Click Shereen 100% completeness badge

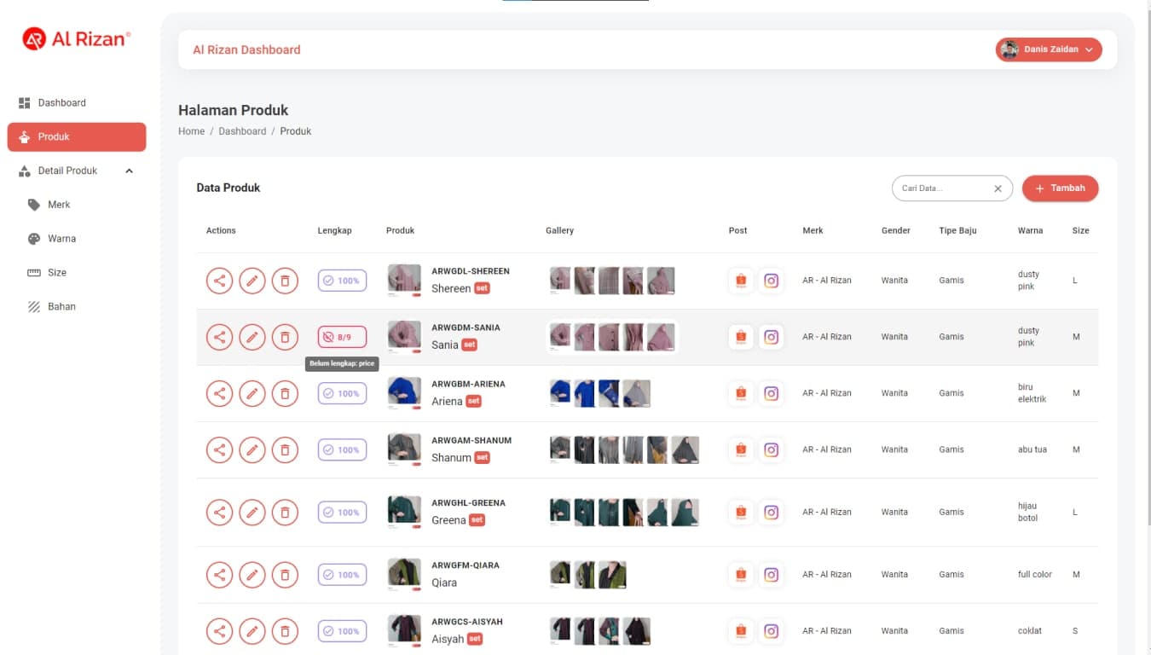pyautogui.click(x=342, y=281)
